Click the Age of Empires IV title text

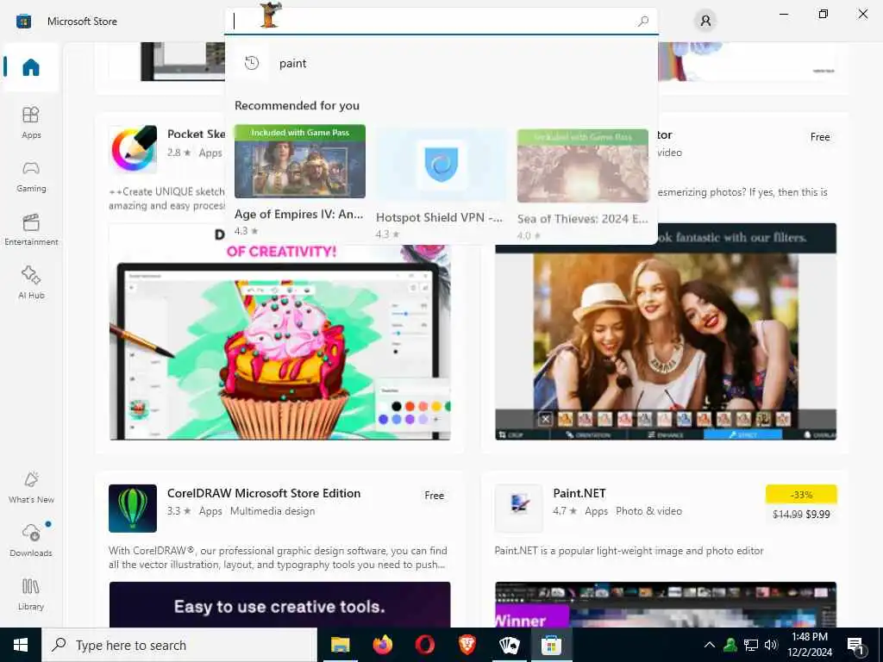tap(298, 214)
